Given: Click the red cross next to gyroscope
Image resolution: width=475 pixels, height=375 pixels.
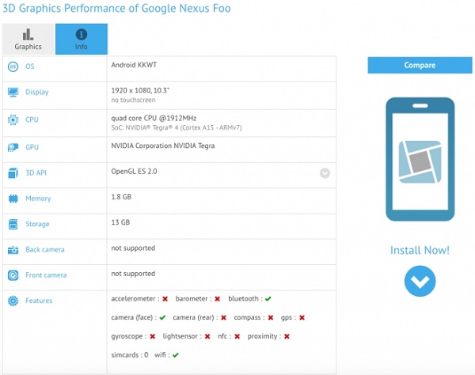Looking at the screenshot, I should click(x=153, y=336).
